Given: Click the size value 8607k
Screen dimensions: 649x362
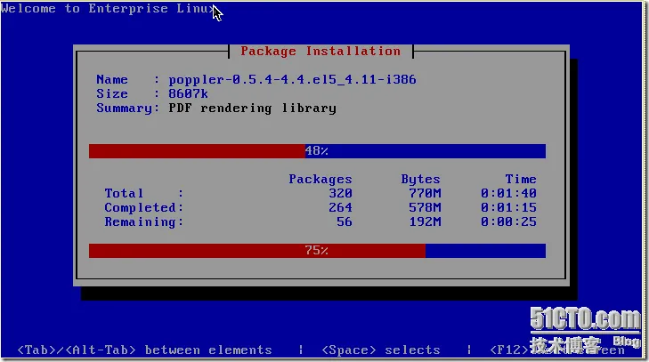Looking at the screenshot, I should coord(189,94).
